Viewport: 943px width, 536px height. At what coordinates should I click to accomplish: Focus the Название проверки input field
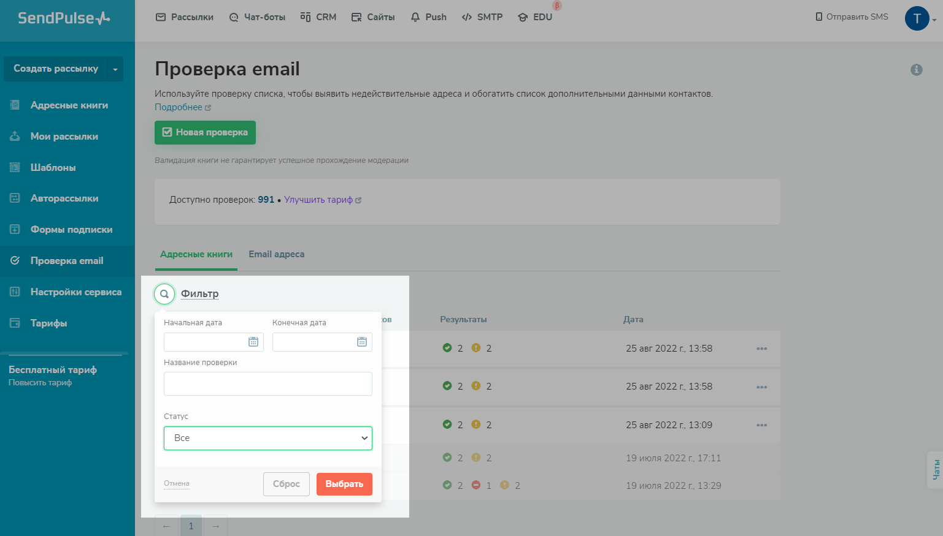point(268,383)
